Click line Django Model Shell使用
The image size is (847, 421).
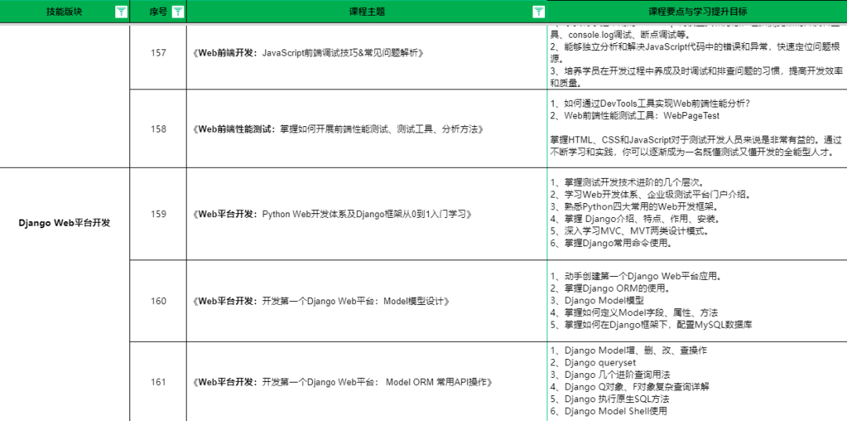(x=609, y=412)
